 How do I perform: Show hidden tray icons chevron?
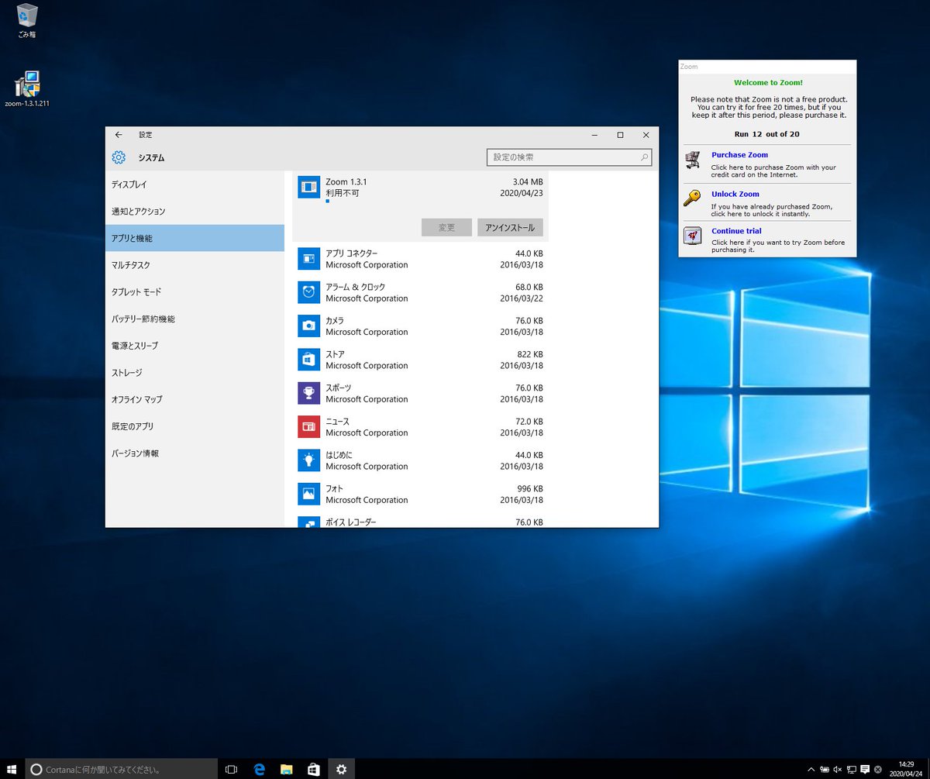click(x=811, y=770)
